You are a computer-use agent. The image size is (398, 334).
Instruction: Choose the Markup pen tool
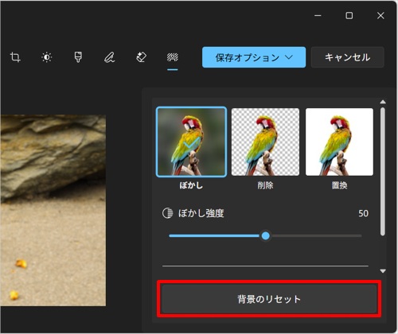[109, 57]
